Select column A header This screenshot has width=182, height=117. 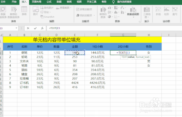tap(10, 35)
